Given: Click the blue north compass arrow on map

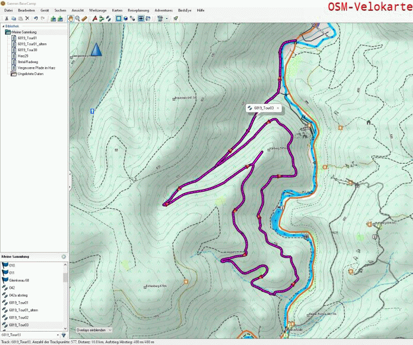Looking at the screenshot, I should (x=97, y=49).
